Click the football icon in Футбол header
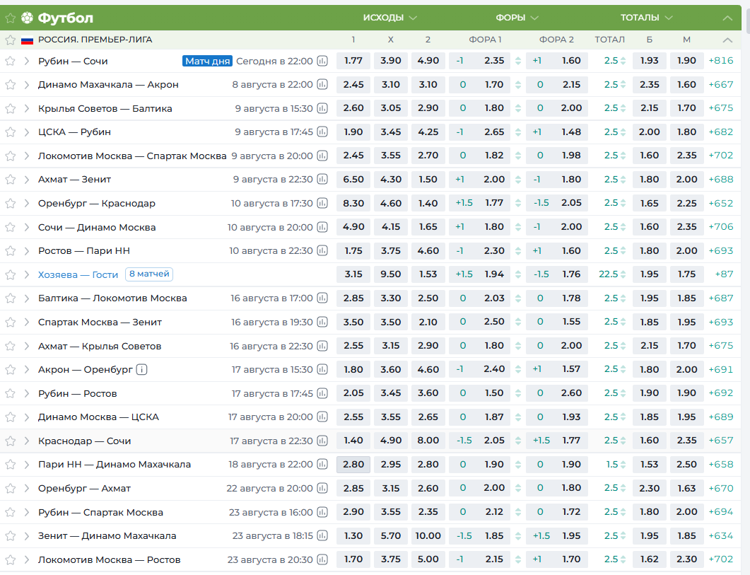 (x=28, y=18)
